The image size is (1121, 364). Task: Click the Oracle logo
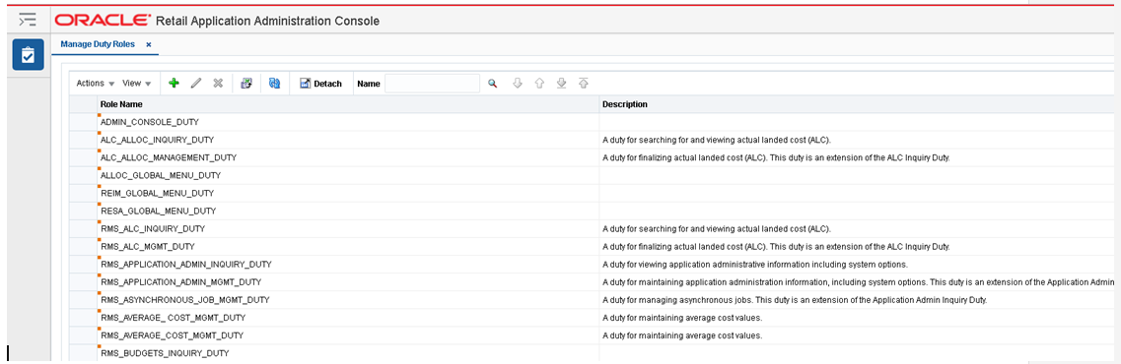(103, 21)
